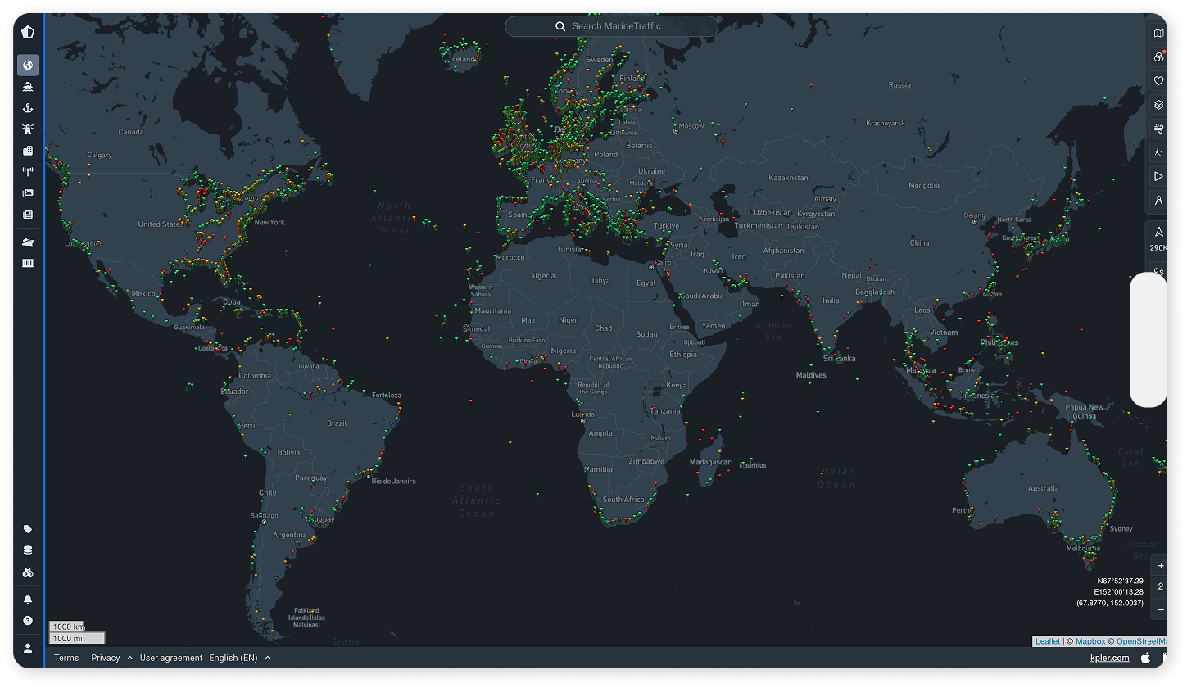Select the lighthouse navigation-aids icon
Image resolution: width=1187 pixels, height=688 pixels.
pyautogui.click(x=27, y=129)
